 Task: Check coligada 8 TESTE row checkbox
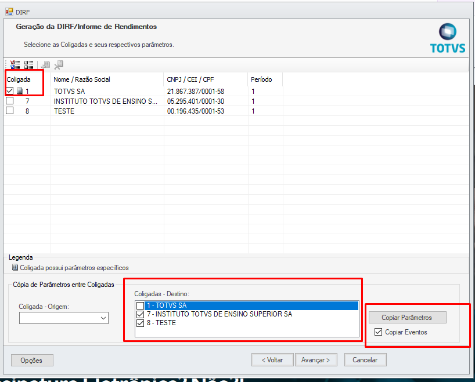tap(10, 111)
